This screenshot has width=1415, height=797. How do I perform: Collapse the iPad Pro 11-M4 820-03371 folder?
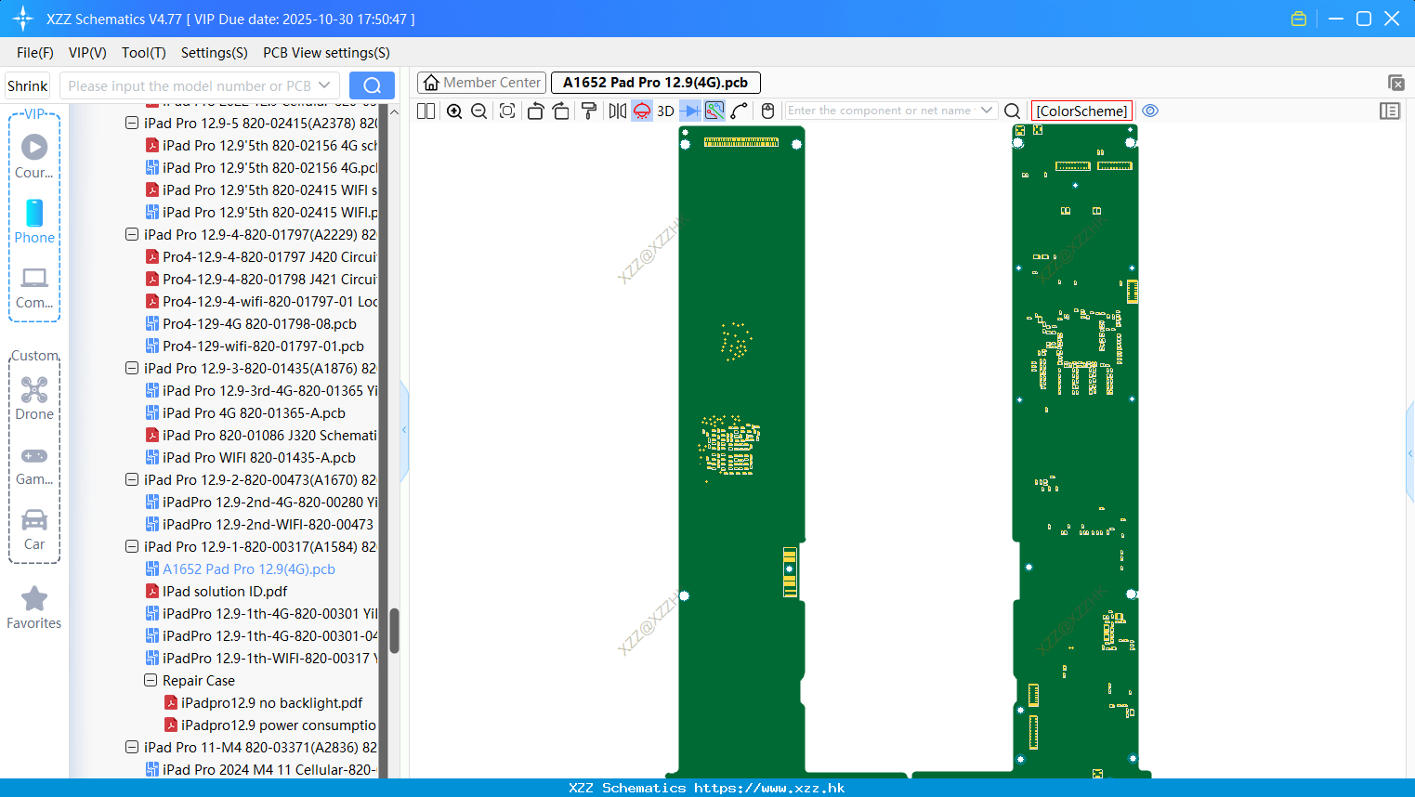coord(132,747)
